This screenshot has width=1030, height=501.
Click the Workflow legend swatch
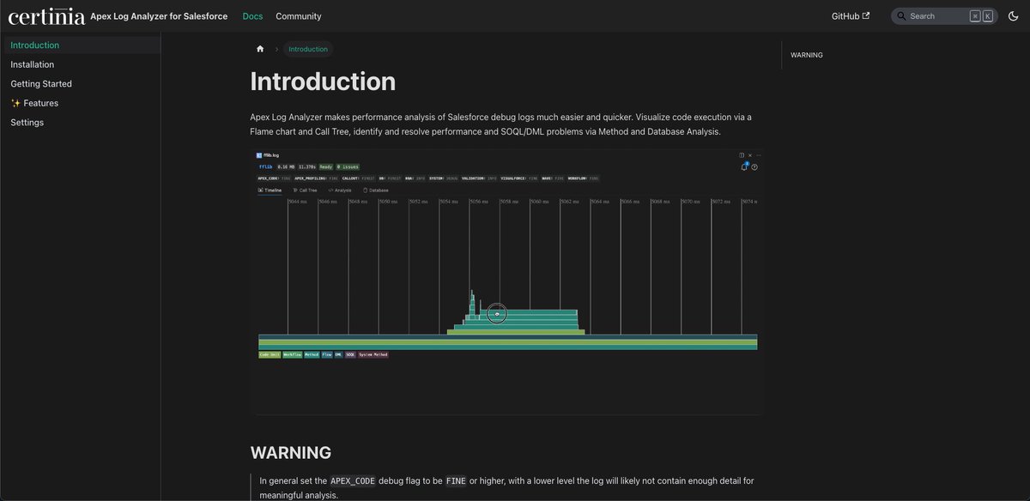[x=292, y=354]
